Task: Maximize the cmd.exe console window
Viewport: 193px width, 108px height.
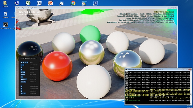Action: [x=187, y=69]
